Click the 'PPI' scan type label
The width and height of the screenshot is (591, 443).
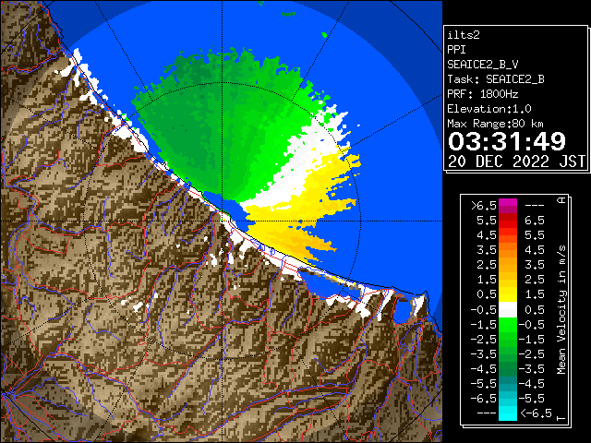pyautogui.click(x=456, y=50)
